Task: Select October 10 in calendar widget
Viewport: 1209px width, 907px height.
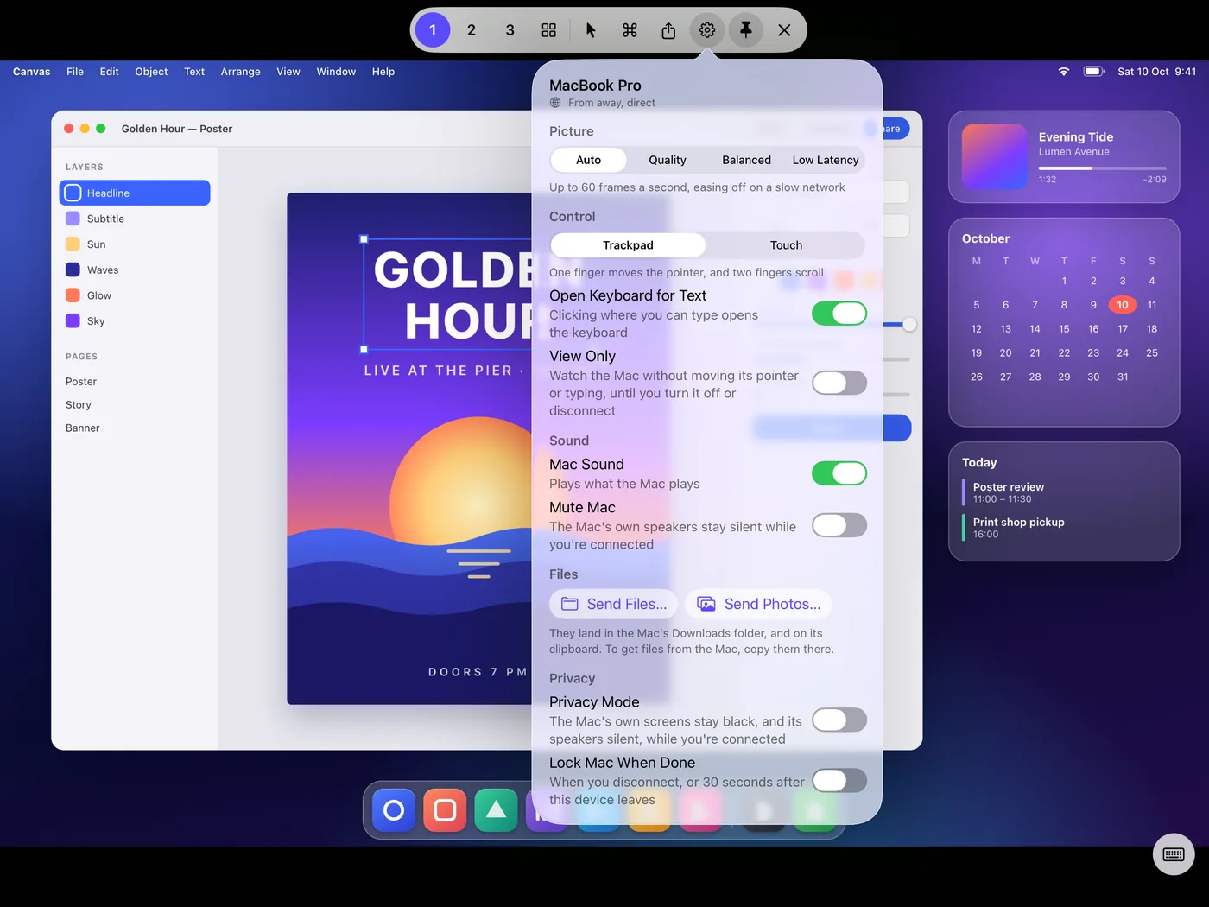Action: pos(1123,305)
